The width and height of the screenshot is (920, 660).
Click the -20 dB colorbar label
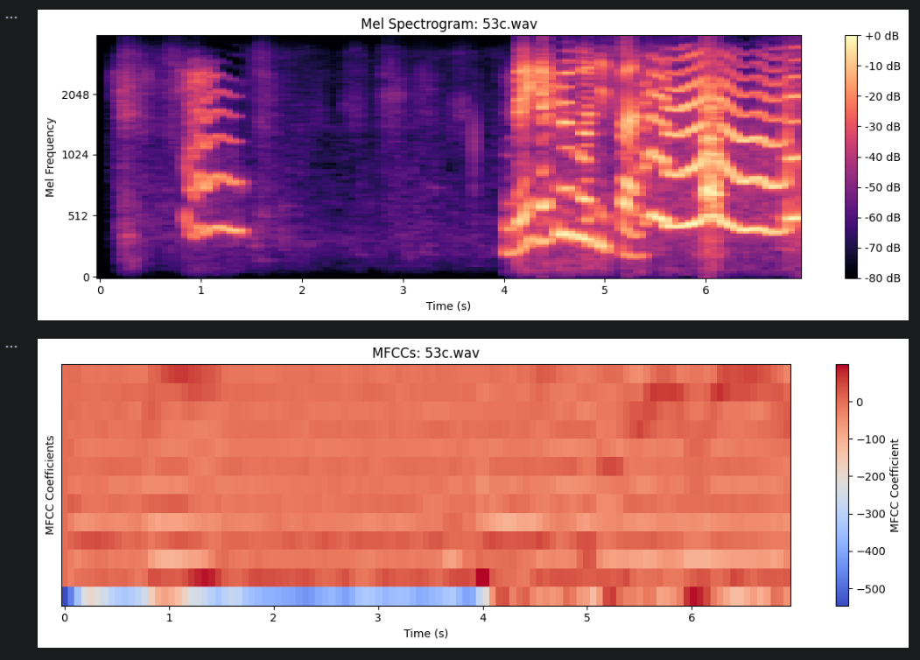882,97
